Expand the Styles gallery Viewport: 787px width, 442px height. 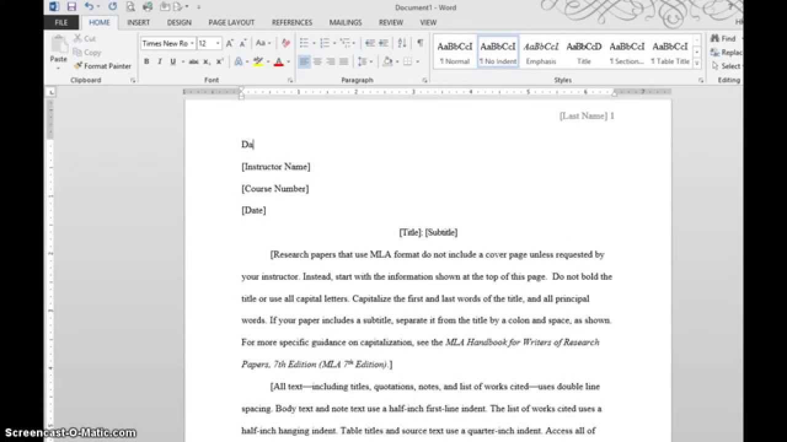click(x=697, y=64)
